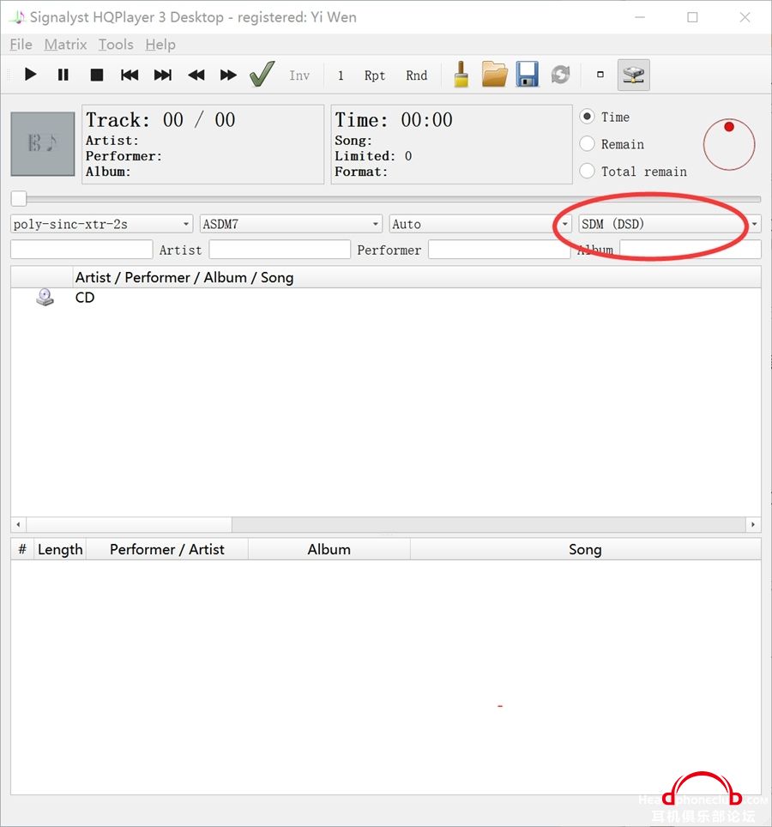This screenshot has height=827, width=772.
Task: Fast forward using the double right arrows
Action: 228,75
